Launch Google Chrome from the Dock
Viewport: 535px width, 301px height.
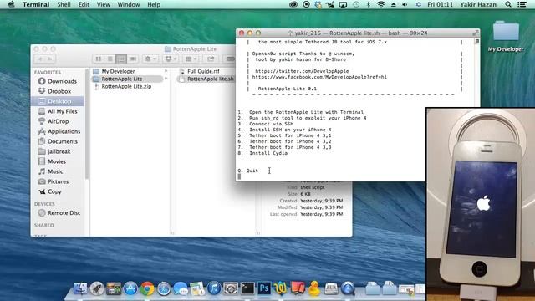click(147, 288)
